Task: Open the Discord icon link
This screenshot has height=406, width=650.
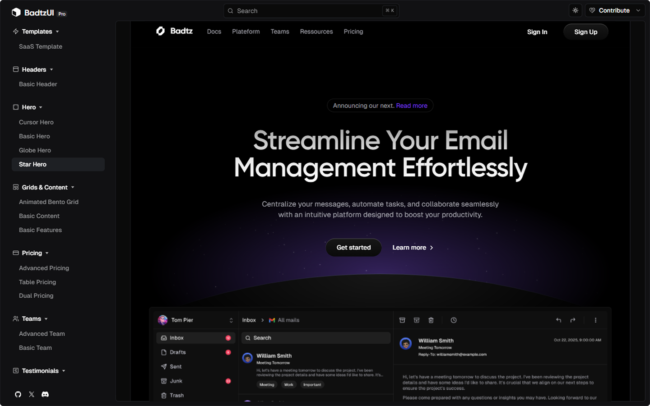Action: (45, 394)
